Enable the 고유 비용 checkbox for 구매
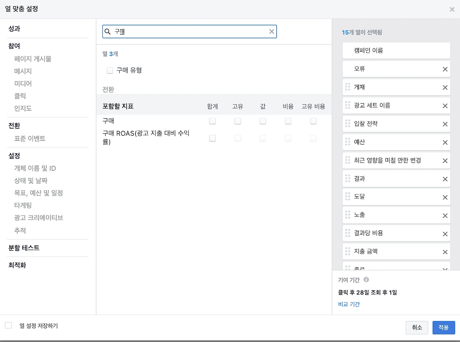 point(313,121)
